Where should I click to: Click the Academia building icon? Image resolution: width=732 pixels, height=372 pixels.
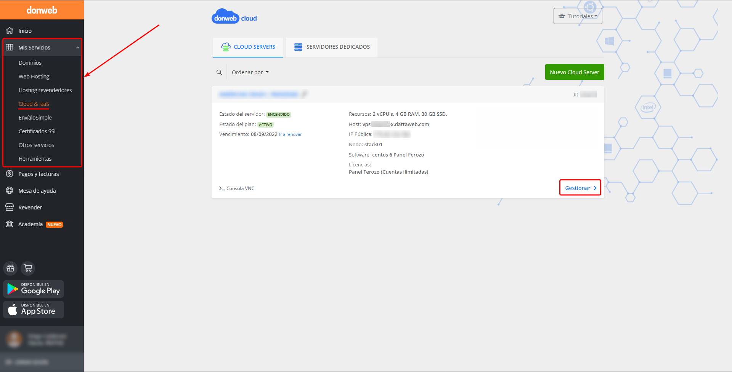click(x=10, y=224)
